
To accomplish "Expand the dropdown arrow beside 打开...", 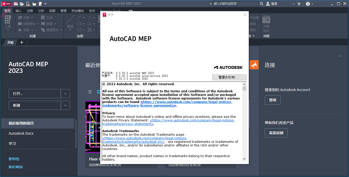I will click(x=65, y=94).
